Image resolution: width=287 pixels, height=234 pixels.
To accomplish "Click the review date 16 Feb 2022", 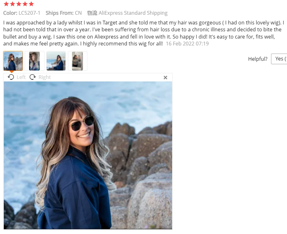I will coord(187,44).
